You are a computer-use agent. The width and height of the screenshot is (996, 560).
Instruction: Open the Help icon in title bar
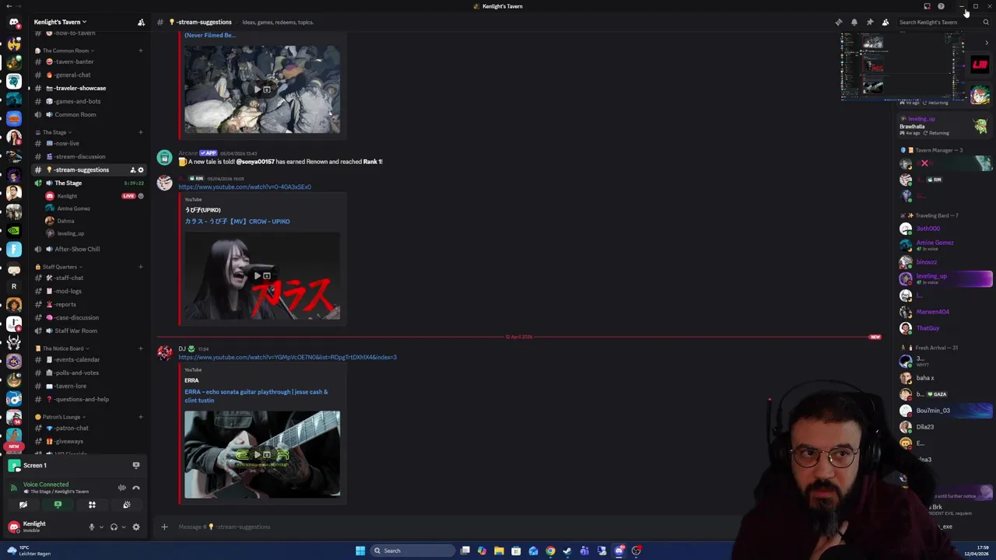point(941,6)
